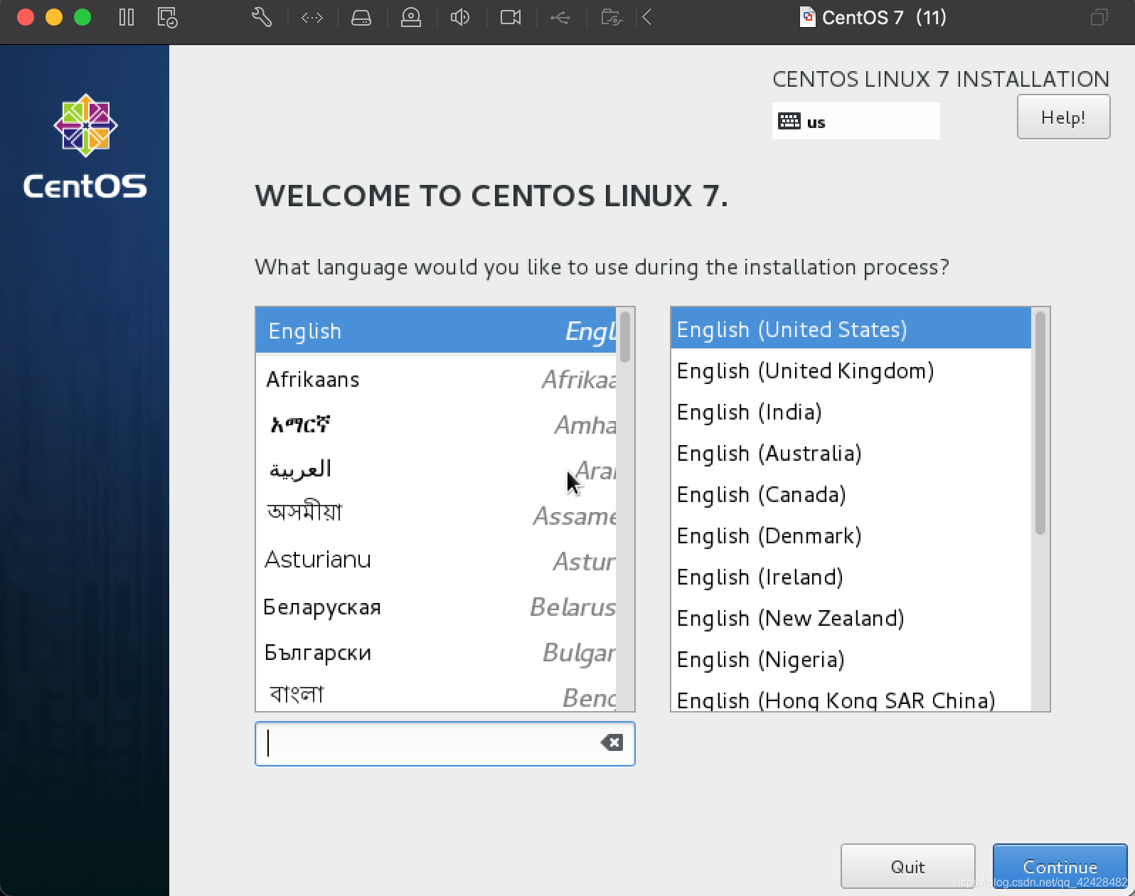
Task: Click the CD/DVD drive icon
Action: (411, 17)
